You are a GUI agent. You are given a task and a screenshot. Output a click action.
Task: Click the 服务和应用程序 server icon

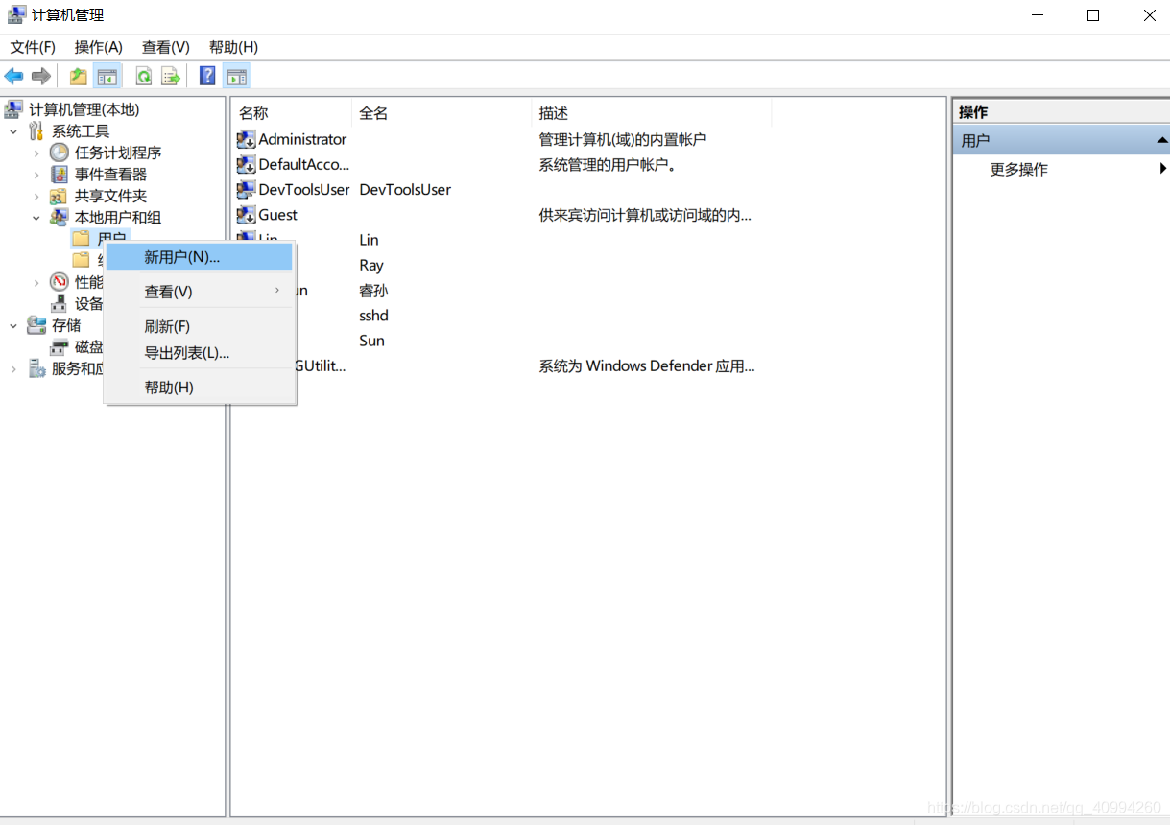pos(37,368)
